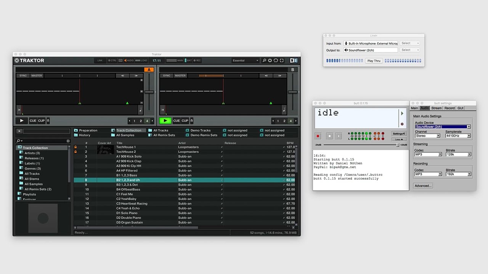
Task: Adjust butt gain slider handle
Action: [397, 145]
